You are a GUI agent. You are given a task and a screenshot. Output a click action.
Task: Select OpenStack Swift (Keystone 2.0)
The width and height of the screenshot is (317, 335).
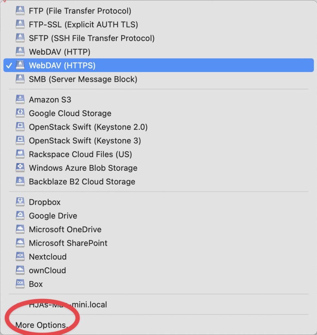coord(159,127)
